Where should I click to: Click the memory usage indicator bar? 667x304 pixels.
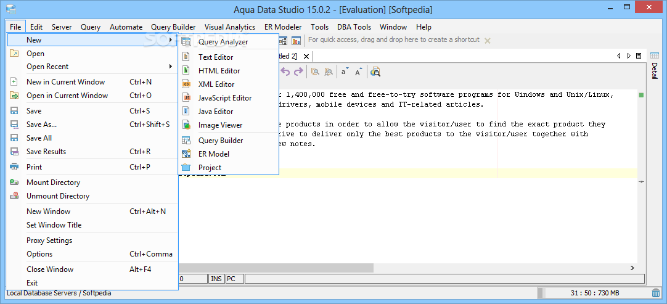tap(594, 293)
